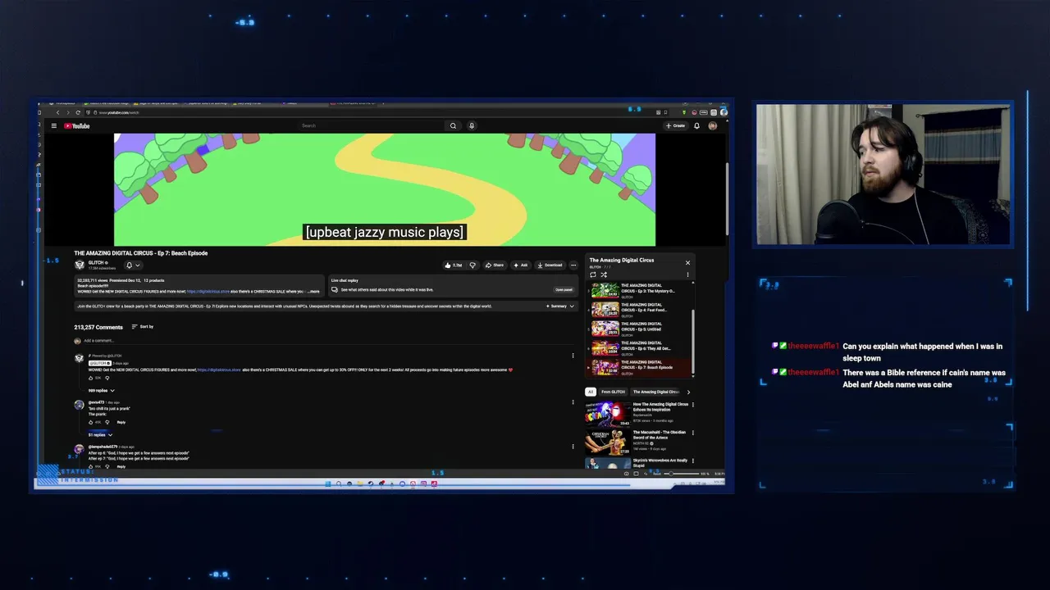This screenshot has height=590, width=1050.
Task: Show more filter chips with right chevron
Action: click(x=688, y=392)
